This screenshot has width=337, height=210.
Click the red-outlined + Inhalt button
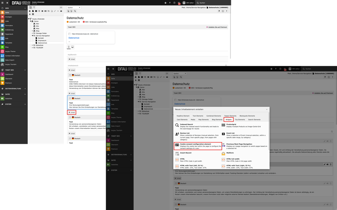tap(72, 112)
